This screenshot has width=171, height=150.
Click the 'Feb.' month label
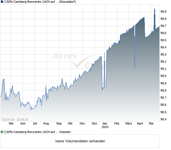(117, 124)
